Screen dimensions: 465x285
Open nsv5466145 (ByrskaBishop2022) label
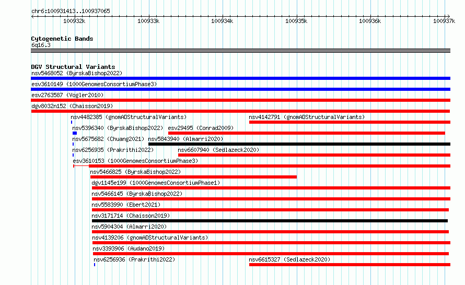pyautogui.click(x=137, y=194)
